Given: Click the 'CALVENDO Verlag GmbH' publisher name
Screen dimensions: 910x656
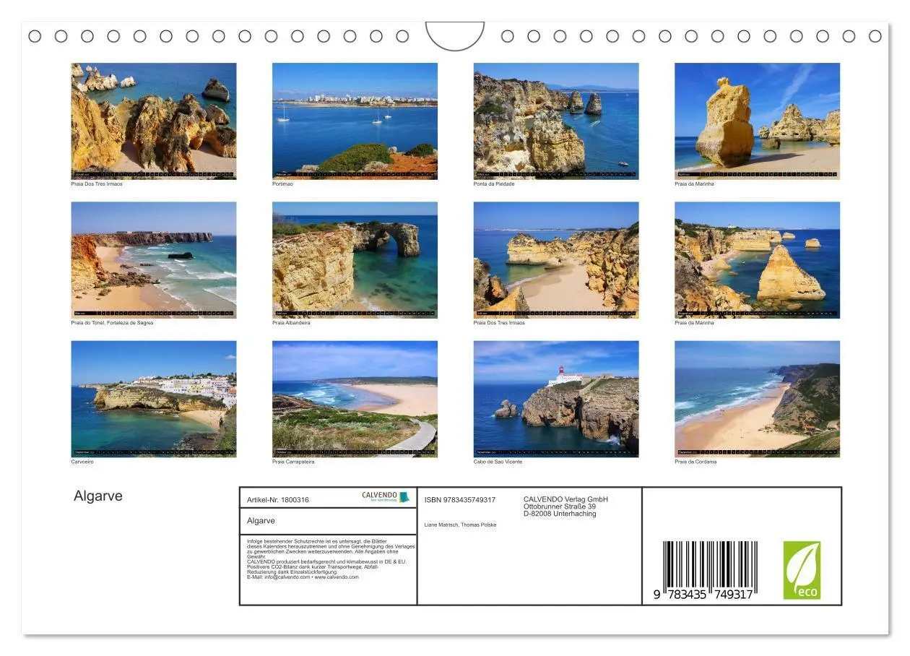Looking at the screenshot, I should point(565,499).
